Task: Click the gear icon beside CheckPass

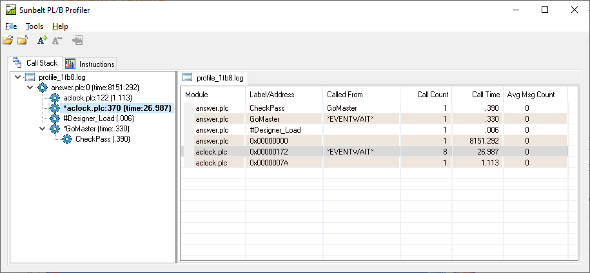Action: coord(67,139)
